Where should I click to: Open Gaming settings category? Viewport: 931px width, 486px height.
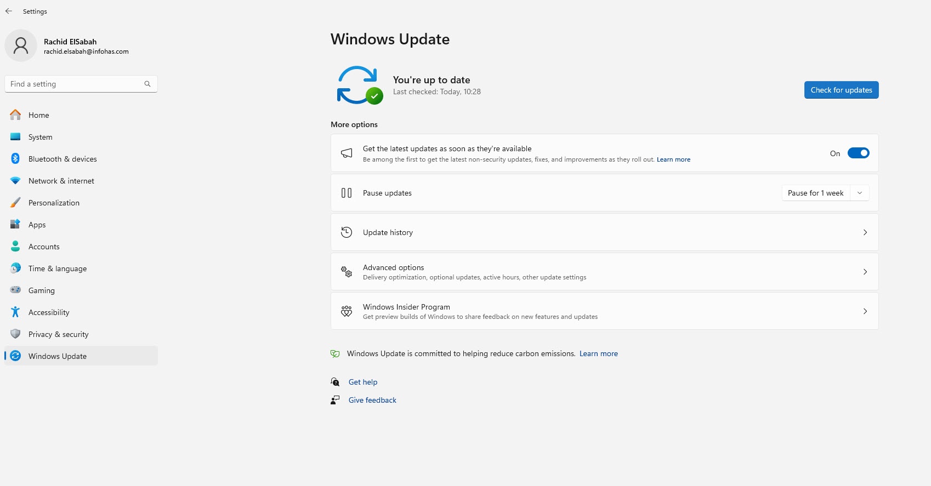click(81, 290)
